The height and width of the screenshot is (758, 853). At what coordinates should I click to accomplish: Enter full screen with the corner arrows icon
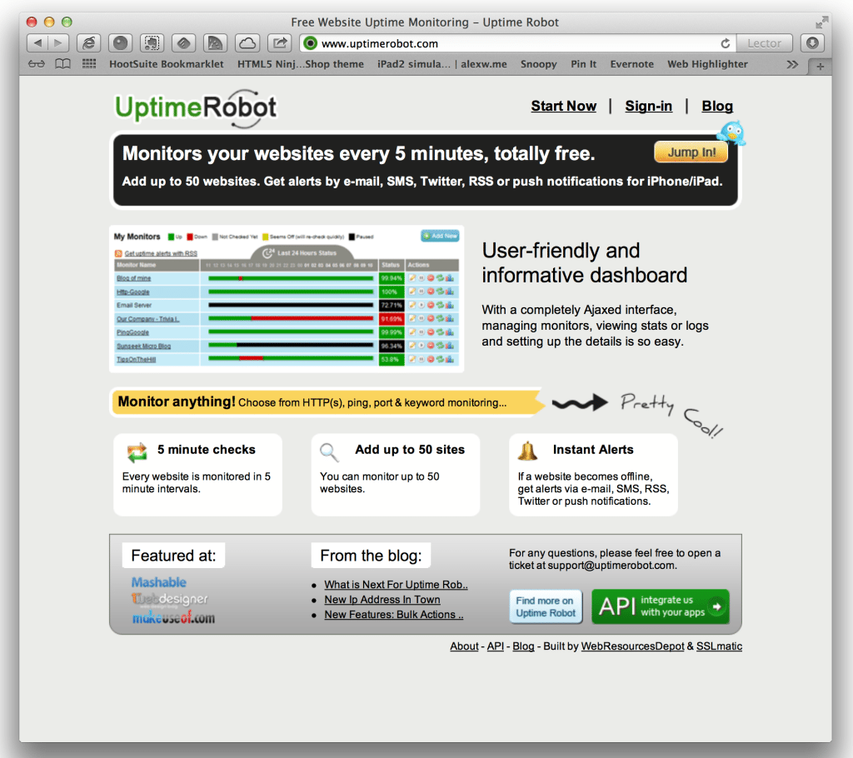tap(821, 22)
